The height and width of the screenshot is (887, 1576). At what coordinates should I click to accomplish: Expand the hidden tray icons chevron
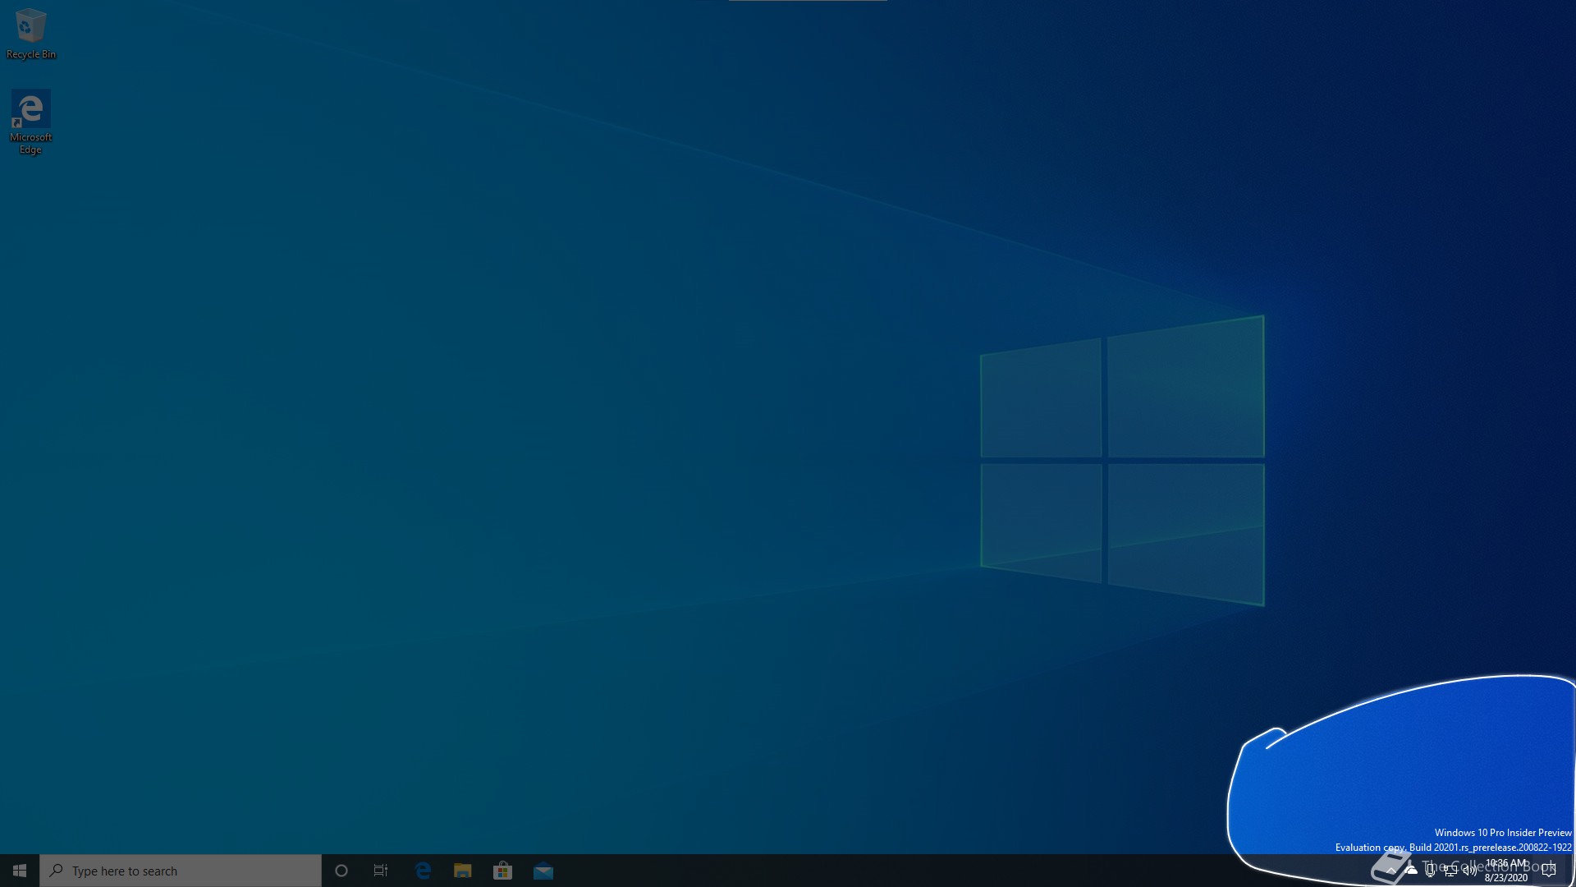(x=1391, y=871)
